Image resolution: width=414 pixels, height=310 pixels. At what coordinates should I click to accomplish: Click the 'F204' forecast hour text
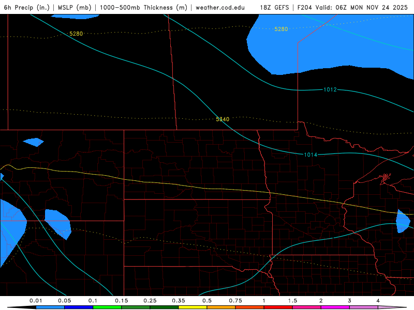(304, 7)
